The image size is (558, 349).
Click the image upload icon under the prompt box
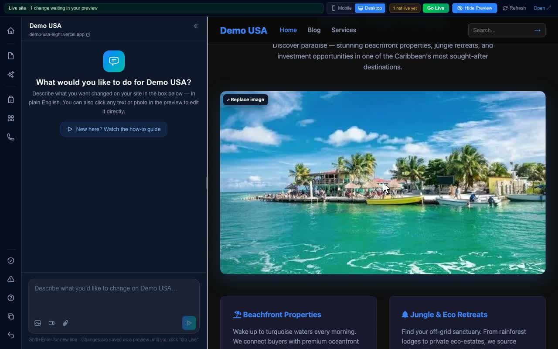point(37,323)
